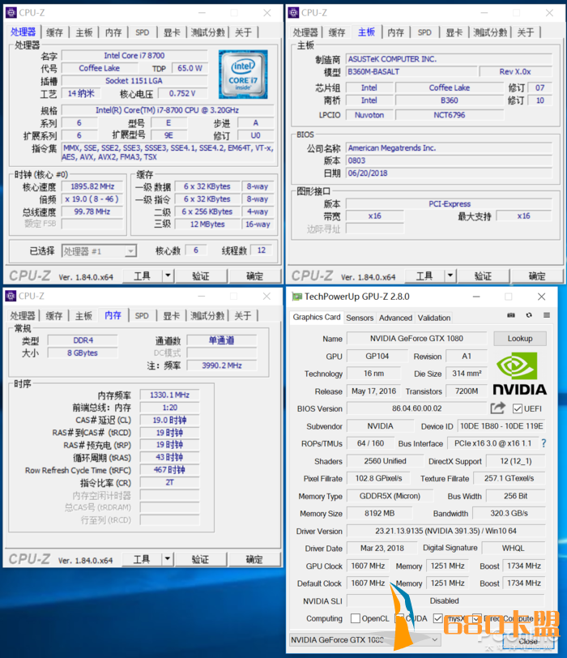Click Memory Type value GDDR5X (Micron)
The width and height of the screenshot is (567, 658).
(x=390, y=496)
